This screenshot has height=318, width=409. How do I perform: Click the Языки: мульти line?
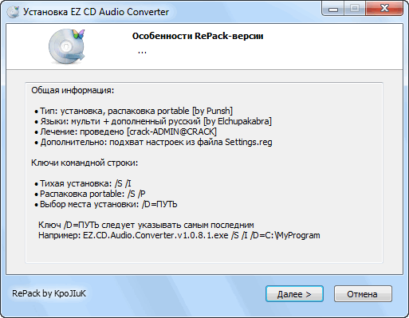click(x=153, y=121)
